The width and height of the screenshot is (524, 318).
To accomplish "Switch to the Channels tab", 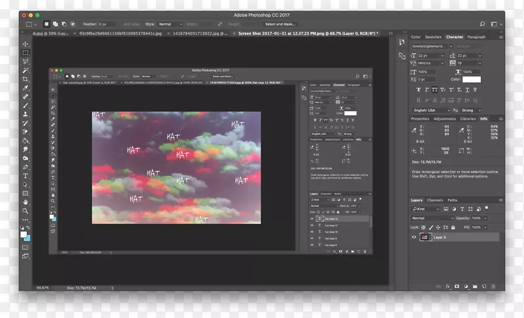I will 434,200.
